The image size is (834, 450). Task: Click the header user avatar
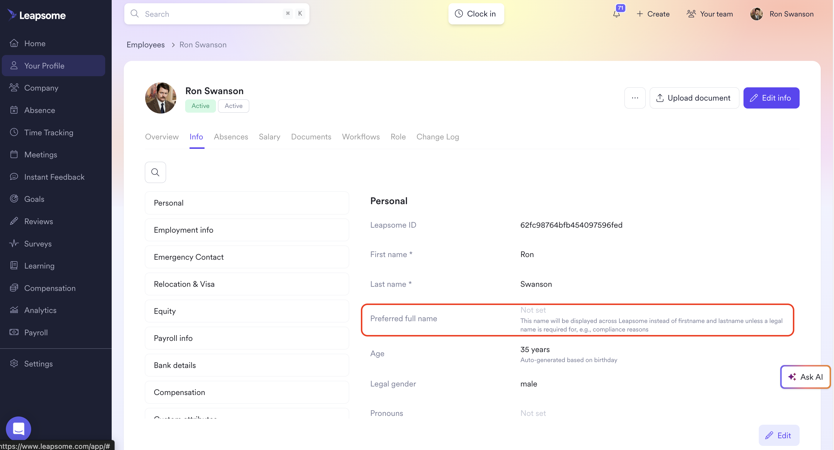[757, 14]
